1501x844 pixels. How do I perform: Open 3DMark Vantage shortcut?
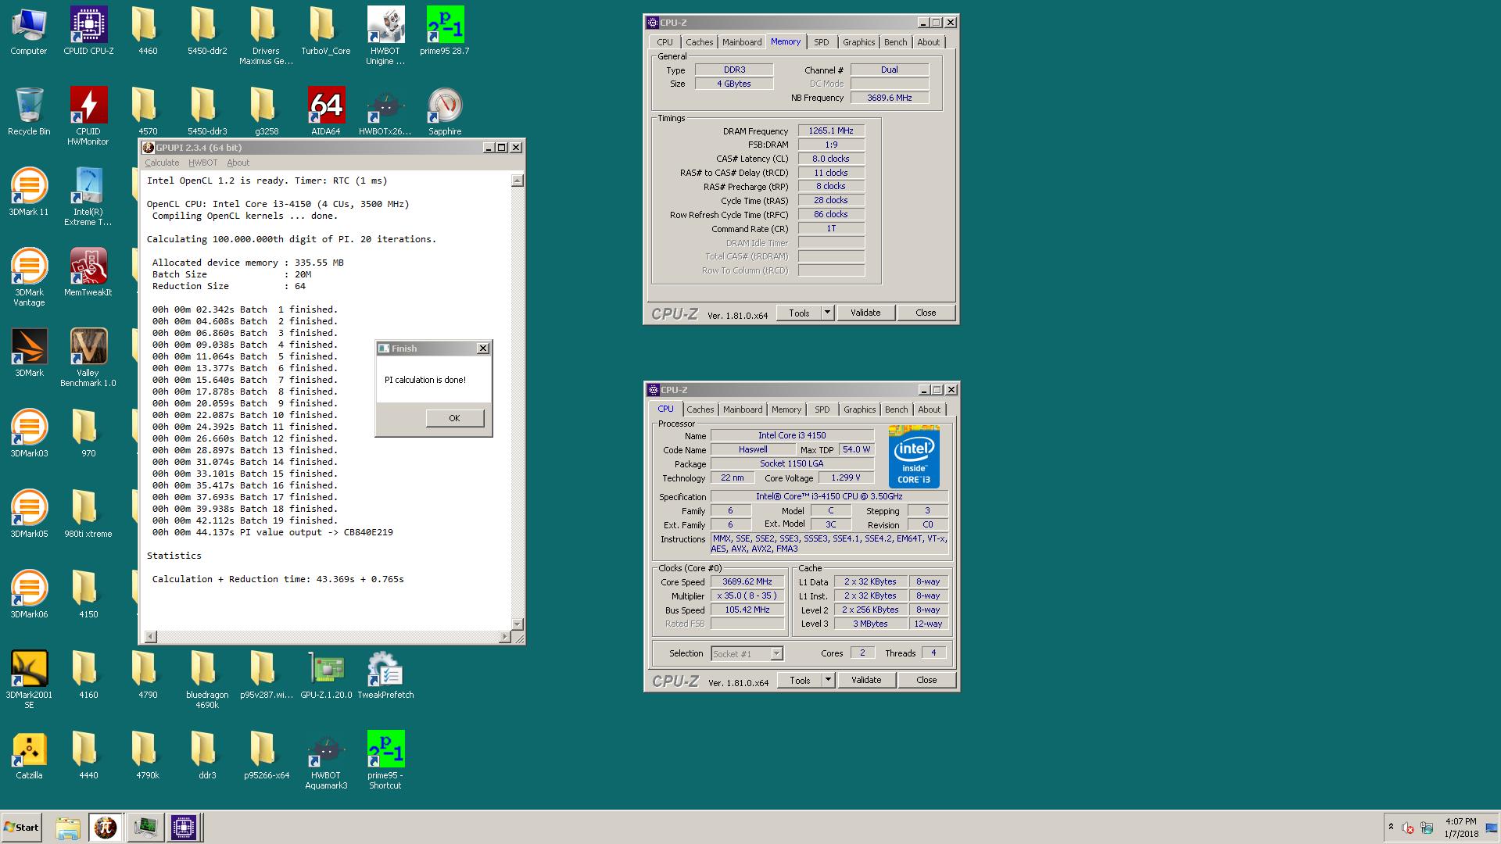coord(29,277)
